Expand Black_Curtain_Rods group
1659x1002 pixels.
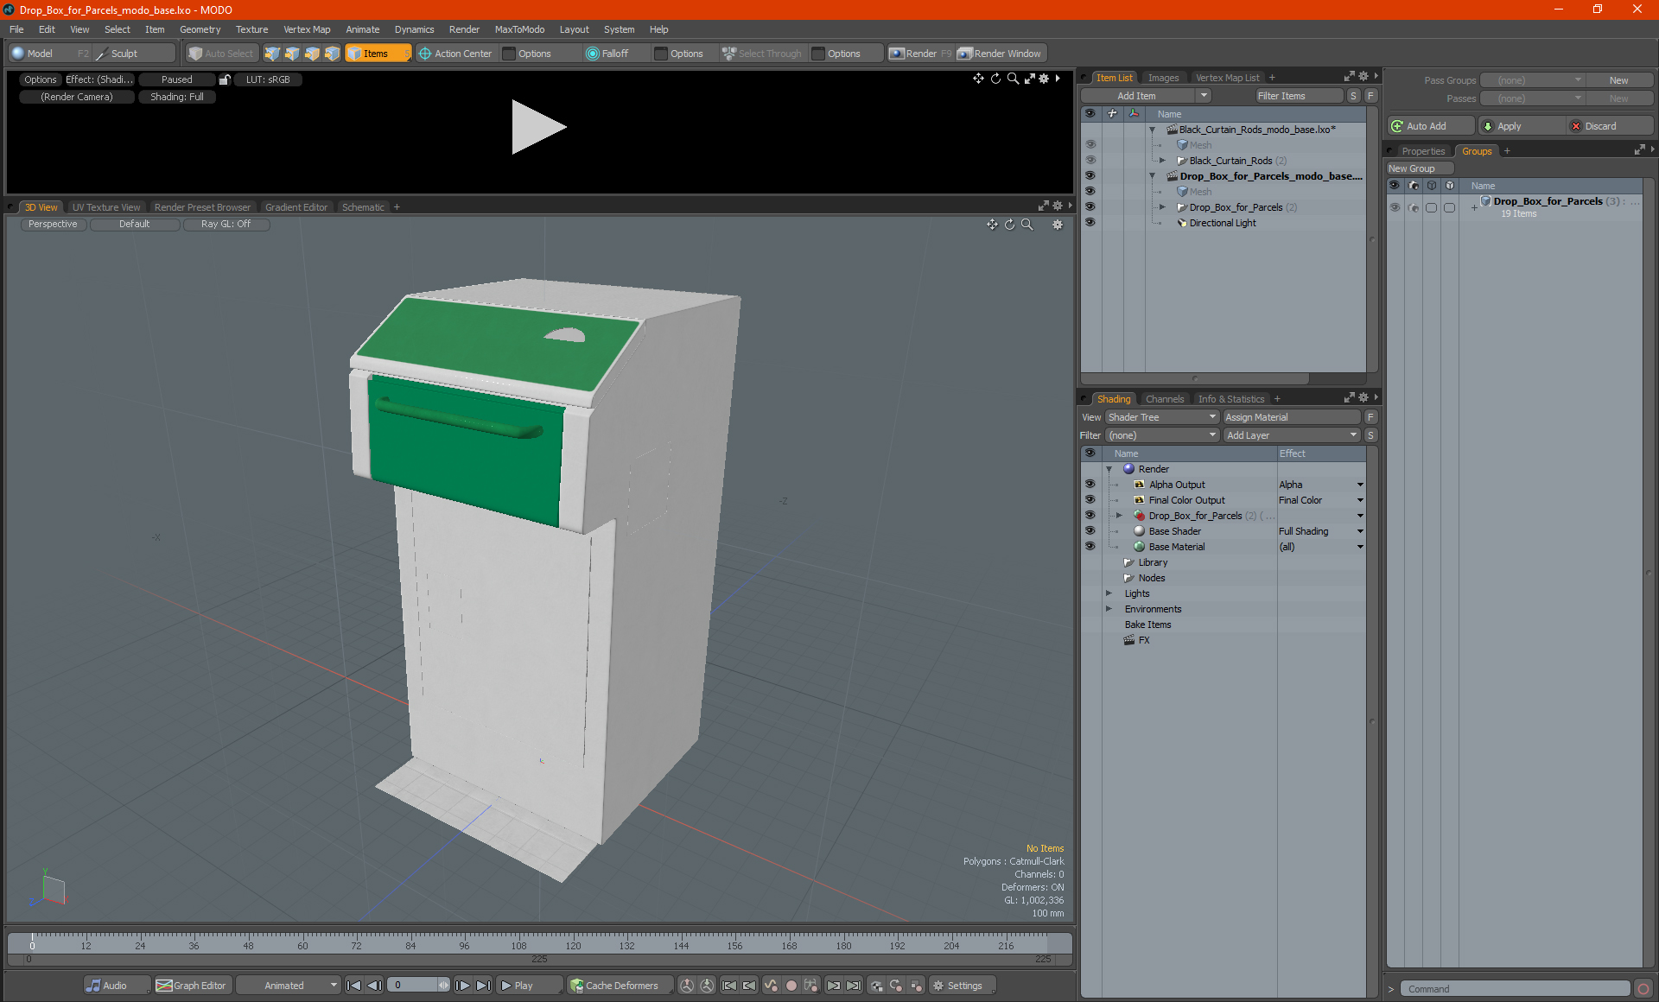click(1163, 161)
